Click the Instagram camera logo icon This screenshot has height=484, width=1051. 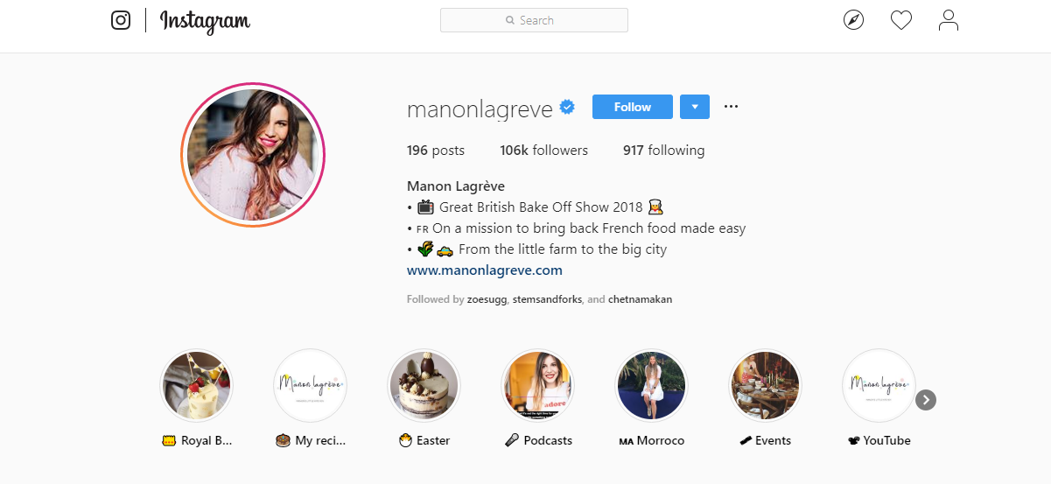click(121, 20)
